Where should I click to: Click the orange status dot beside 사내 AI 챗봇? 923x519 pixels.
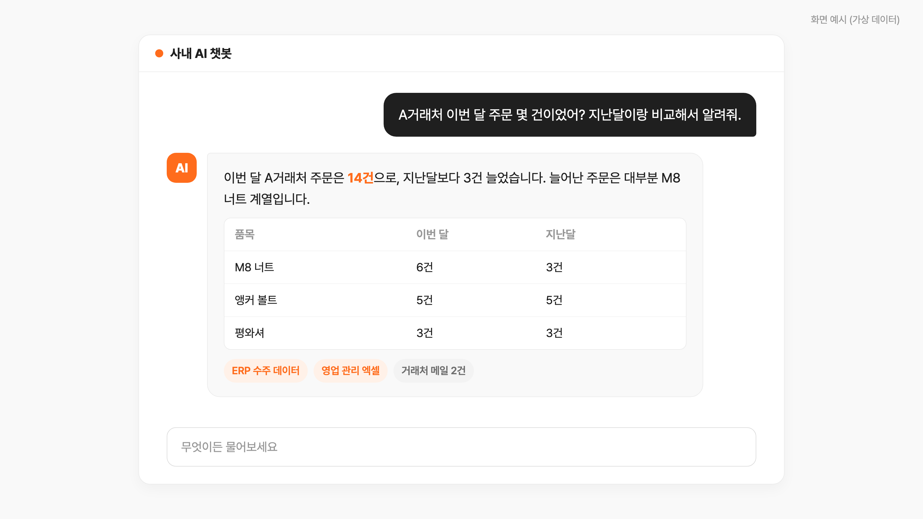click(159, 53)
